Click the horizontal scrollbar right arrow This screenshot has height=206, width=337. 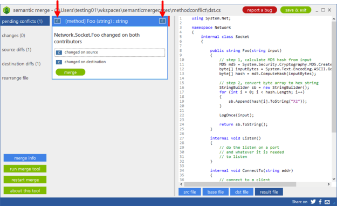pyautogui.click(x=328, y=184)
